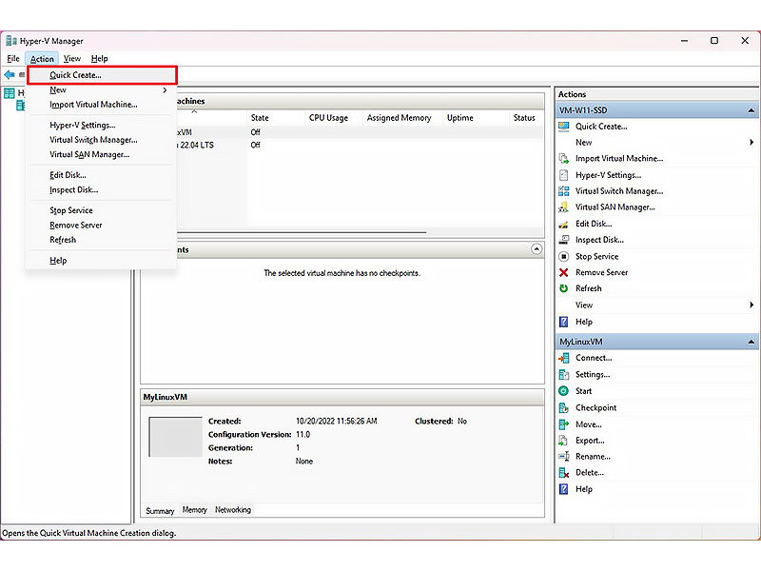761x571 pixels.
Task: Choose Help at bottom of Action menu
Action: (101, 261)
